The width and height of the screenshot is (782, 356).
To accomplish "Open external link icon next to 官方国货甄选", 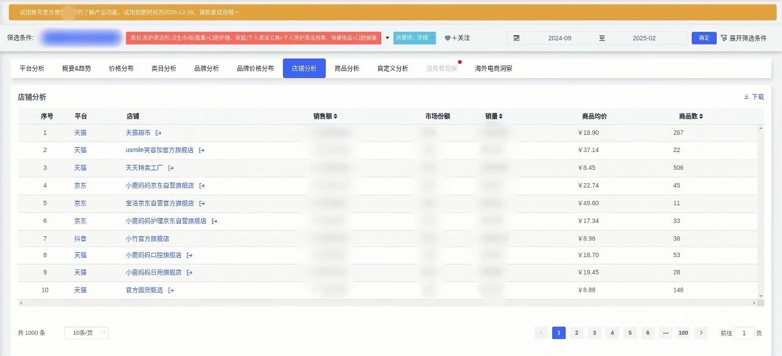I will pyautogui.click(x=171, y=290).
